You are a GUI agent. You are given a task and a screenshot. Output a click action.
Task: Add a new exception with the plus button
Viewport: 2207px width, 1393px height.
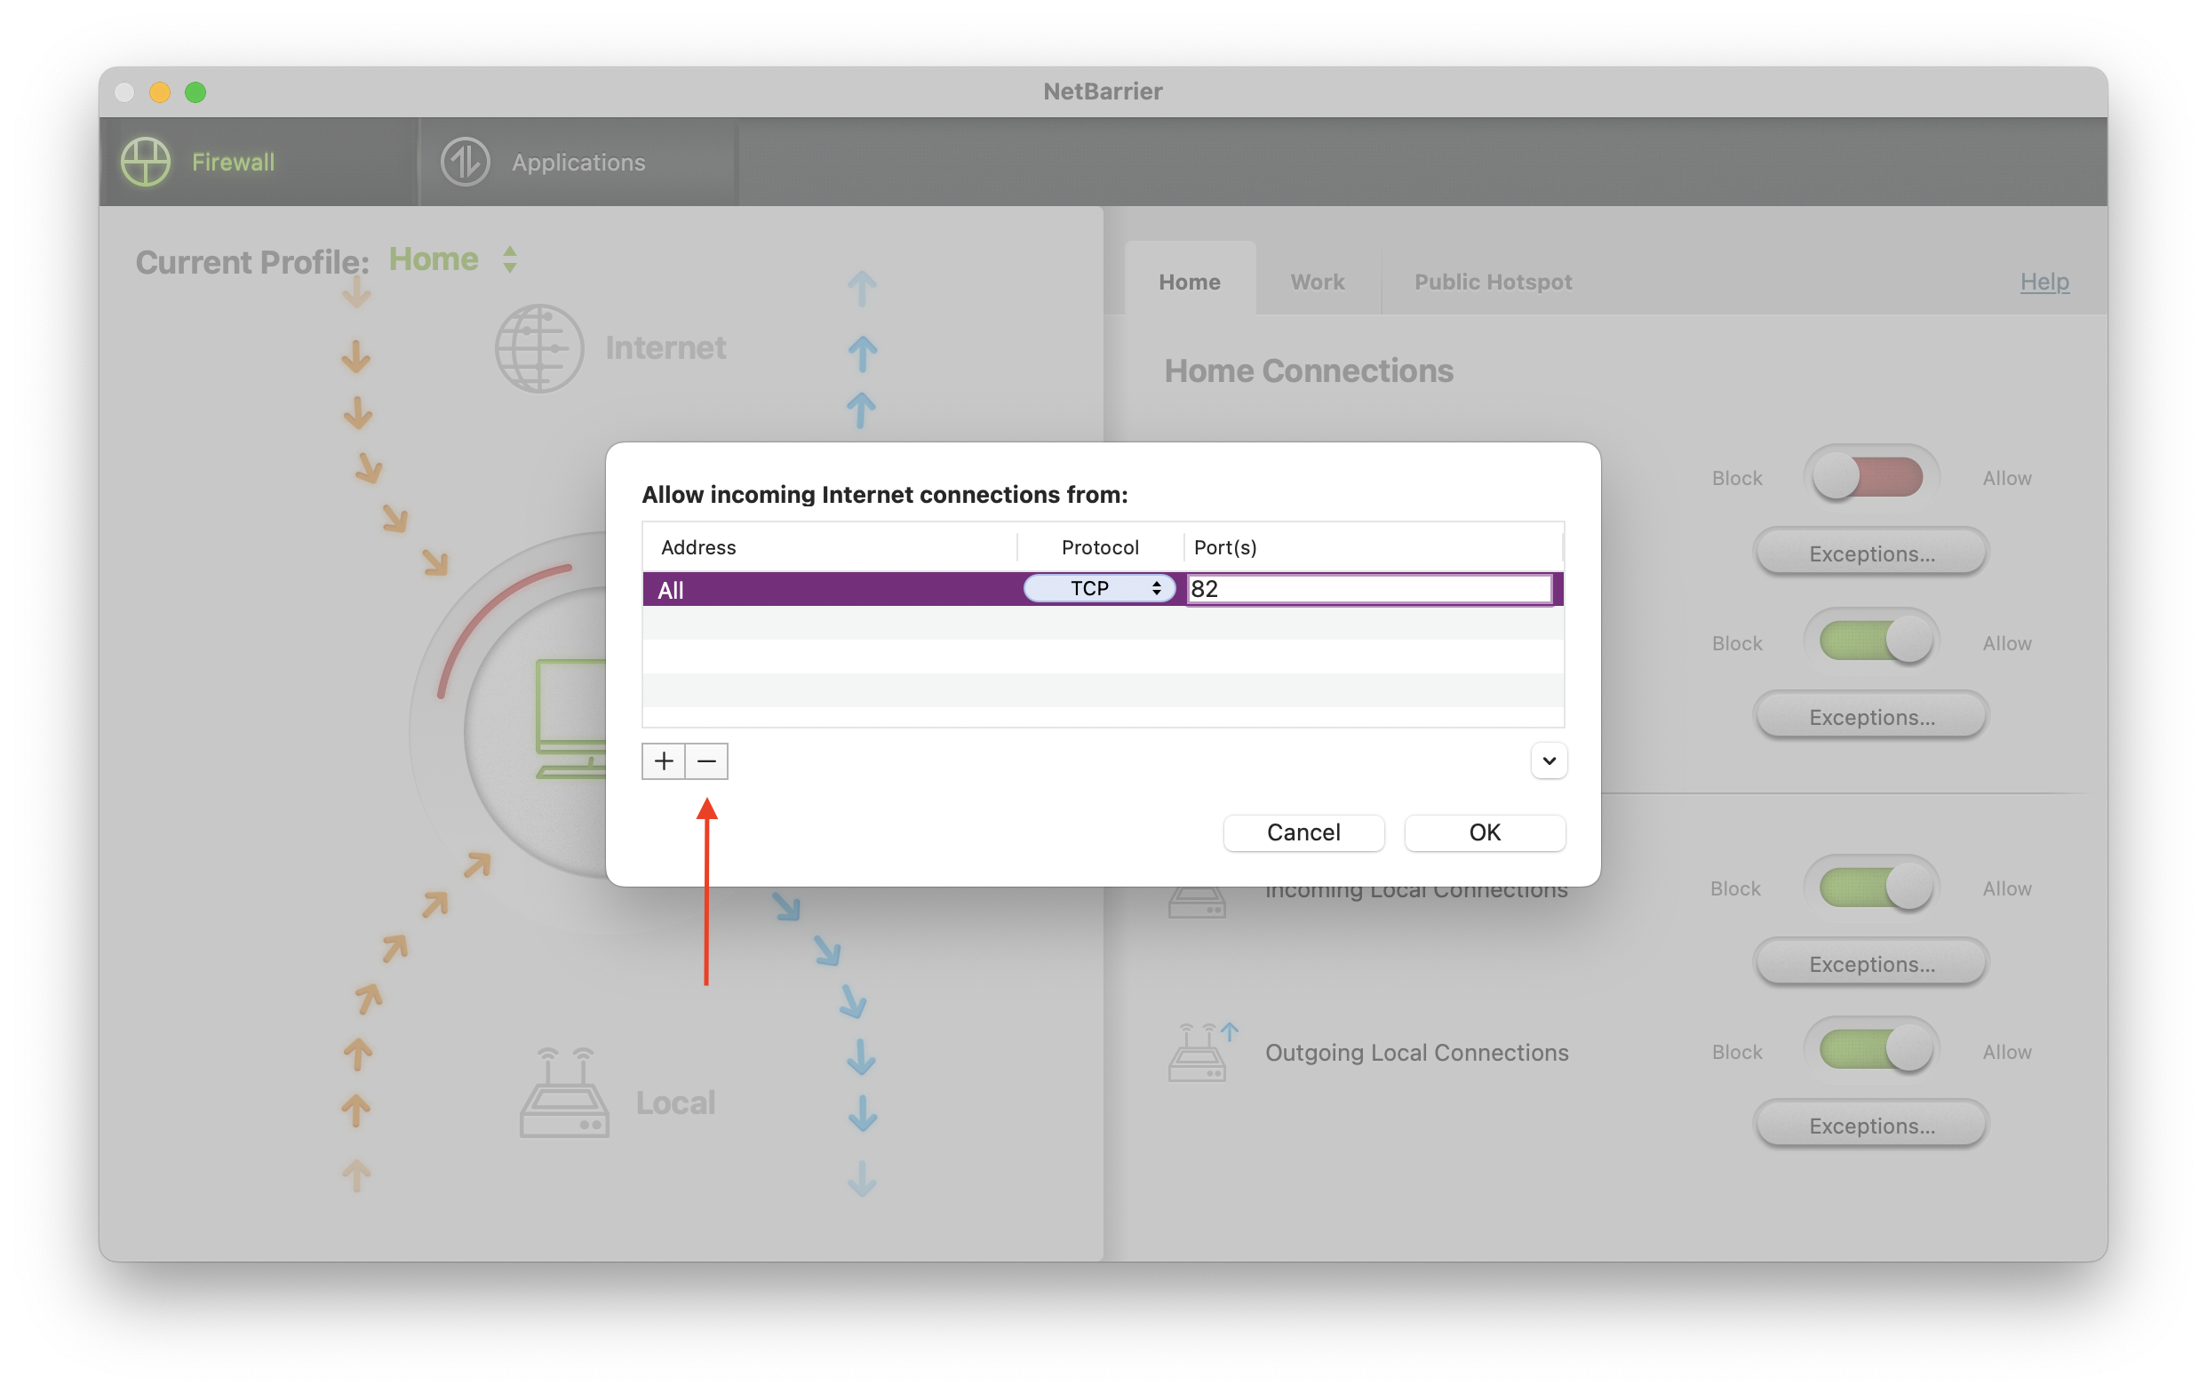664,761
